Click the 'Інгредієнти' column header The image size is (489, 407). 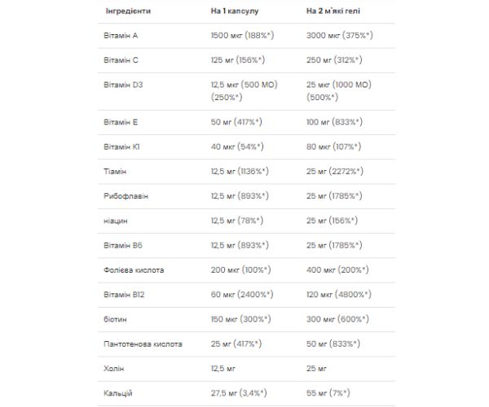click(130, 12)
